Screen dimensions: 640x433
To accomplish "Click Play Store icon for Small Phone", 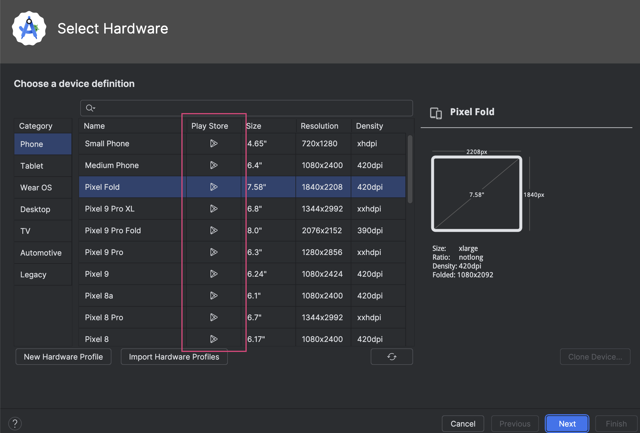I will [214, 143].
